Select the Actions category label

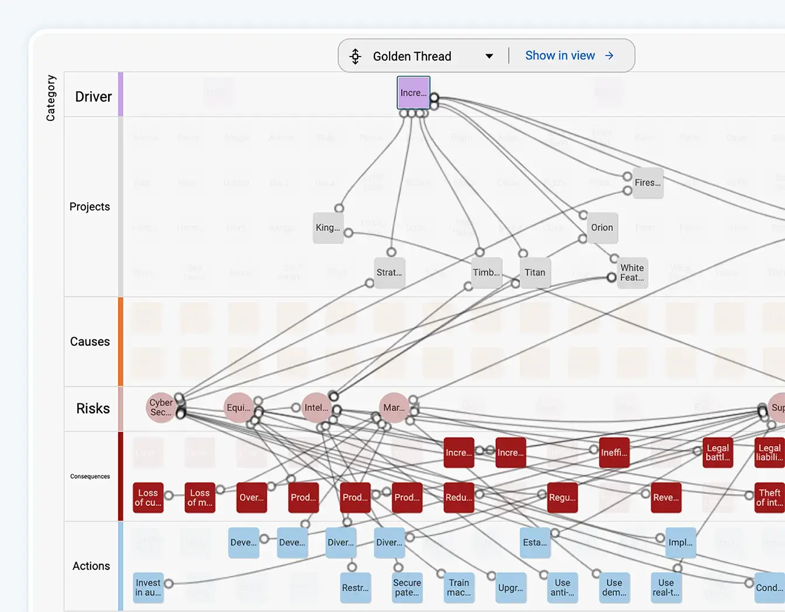coord(91,565)
